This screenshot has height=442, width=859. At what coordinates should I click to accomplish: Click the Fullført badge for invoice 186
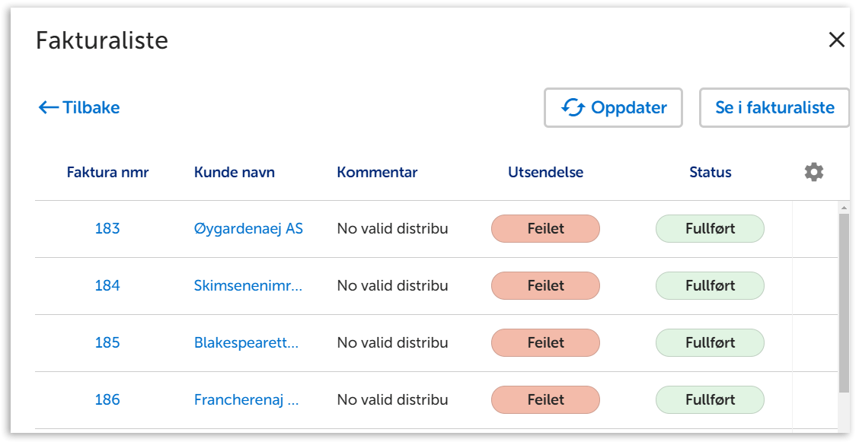(710, 399)
